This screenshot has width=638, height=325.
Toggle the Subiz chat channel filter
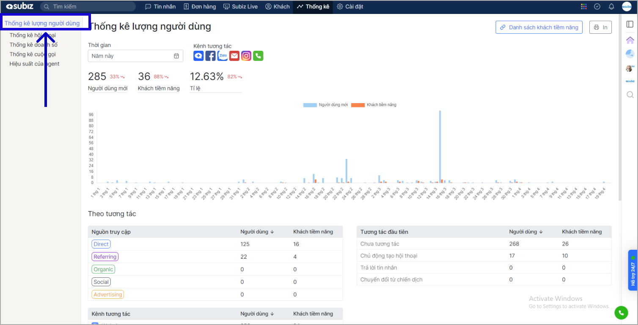(x=198, y=56)
